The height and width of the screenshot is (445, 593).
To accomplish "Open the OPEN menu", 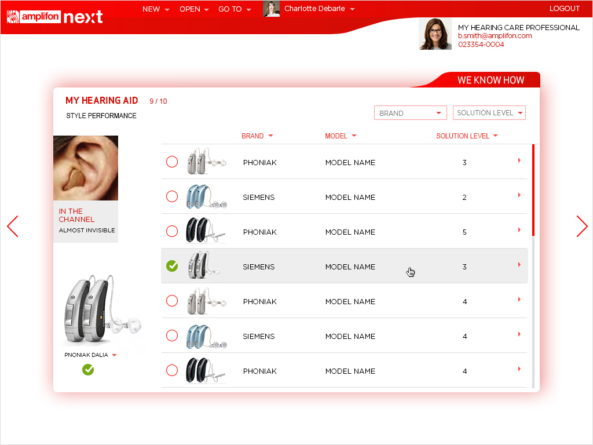I will [x=194, y=9].
